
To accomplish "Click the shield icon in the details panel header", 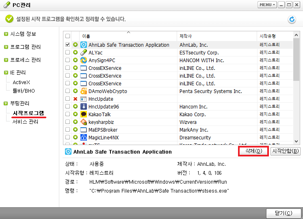I will [68, 152].
